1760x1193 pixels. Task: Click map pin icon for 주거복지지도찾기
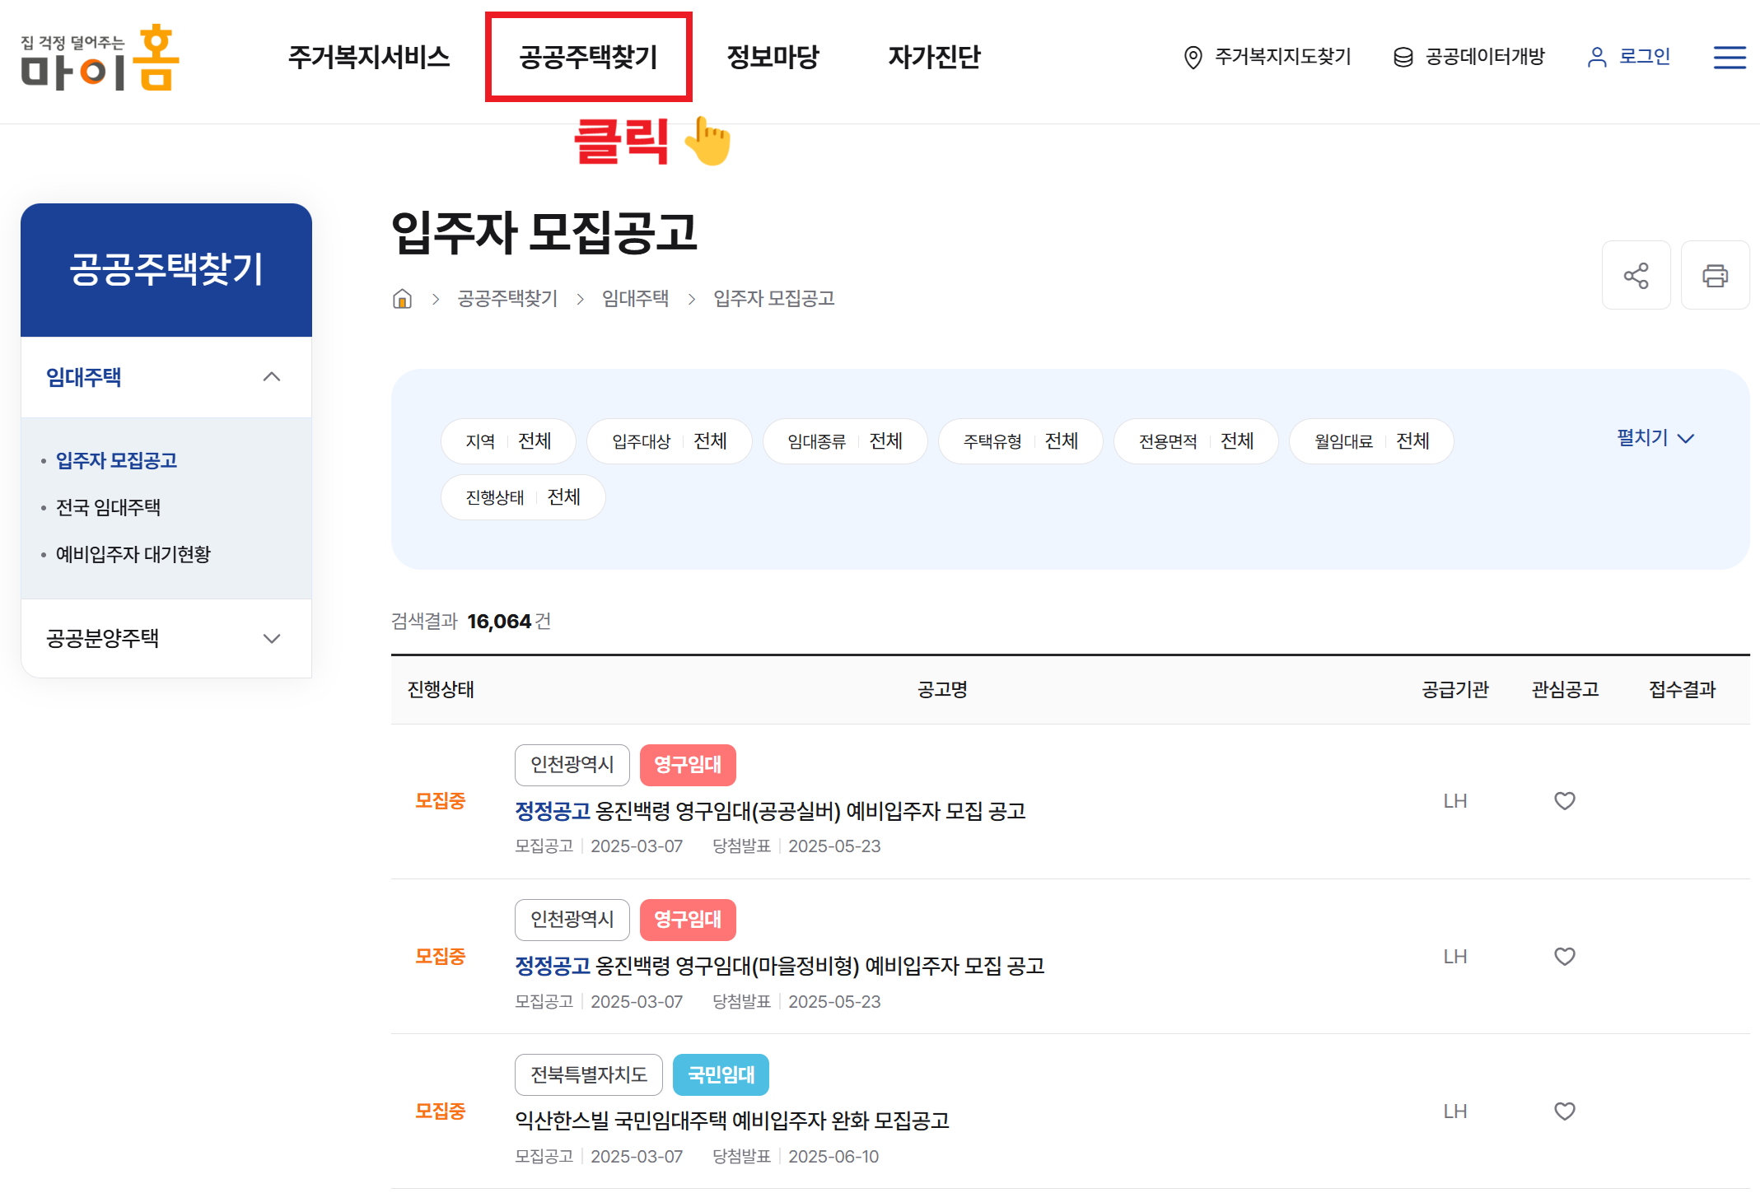point(1193,58)
